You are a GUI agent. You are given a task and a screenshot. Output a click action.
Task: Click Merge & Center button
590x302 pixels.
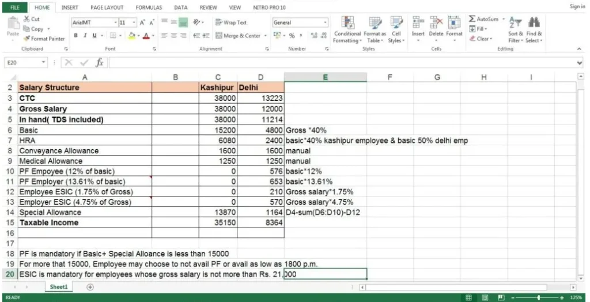pyautogui.click(x=238, y=36)
